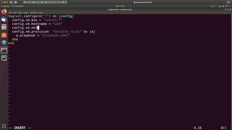
Task: Click the network status icon
Action: point(220,6)
